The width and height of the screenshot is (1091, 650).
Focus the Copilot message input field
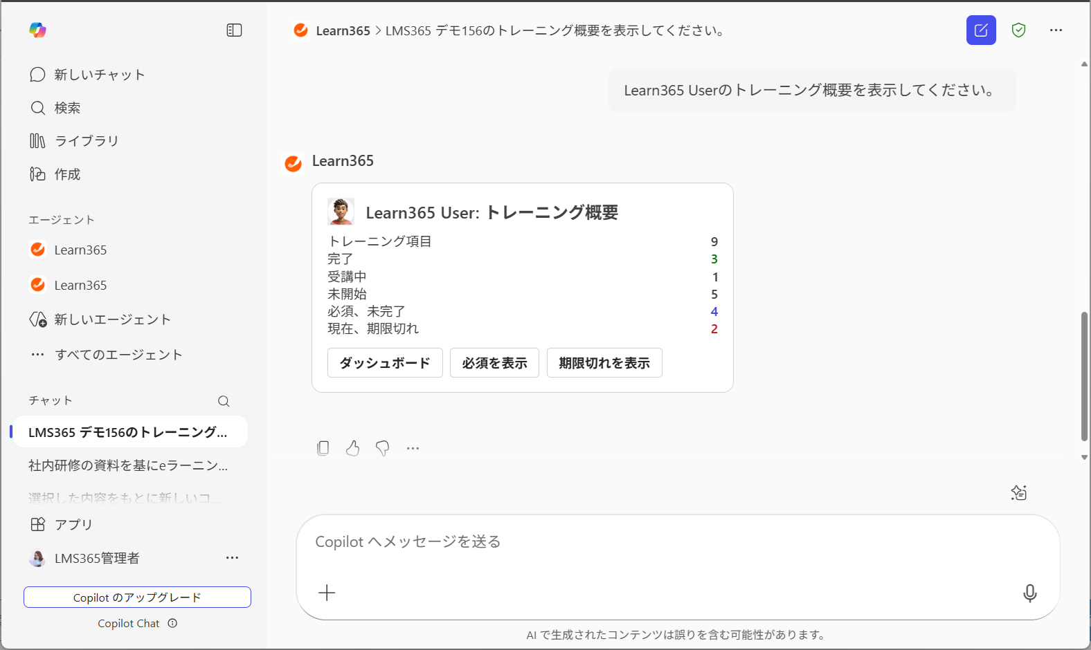(678, 542)
